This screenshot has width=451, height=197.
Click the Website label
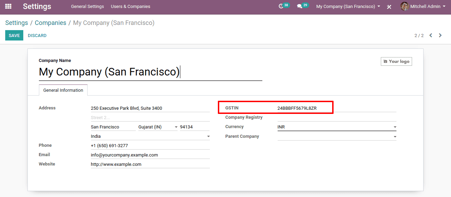point(47,164)
